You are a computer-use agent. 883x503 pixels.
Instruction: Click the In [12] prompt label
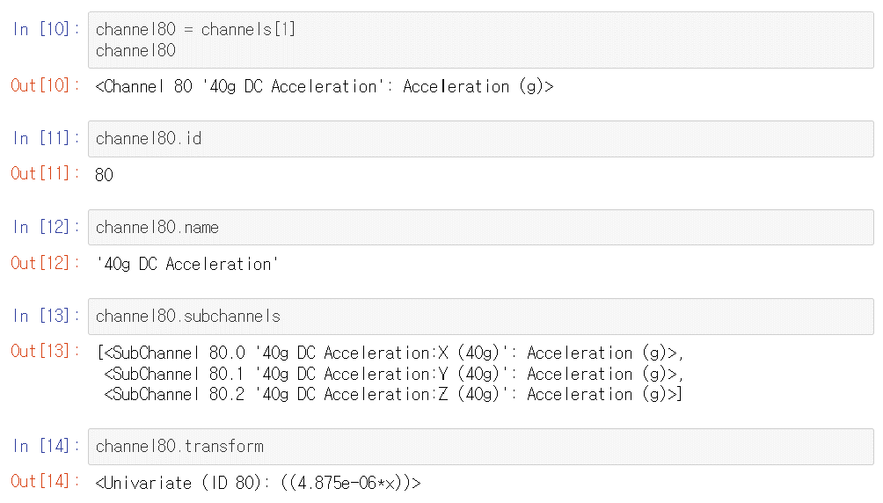pos(46,228)
